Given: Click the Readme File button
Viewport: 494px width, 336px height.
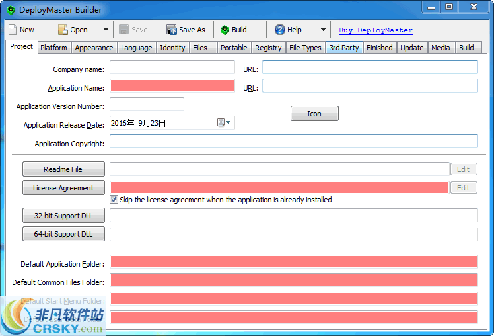Looking at the screenshot, I should pos(63,169).
